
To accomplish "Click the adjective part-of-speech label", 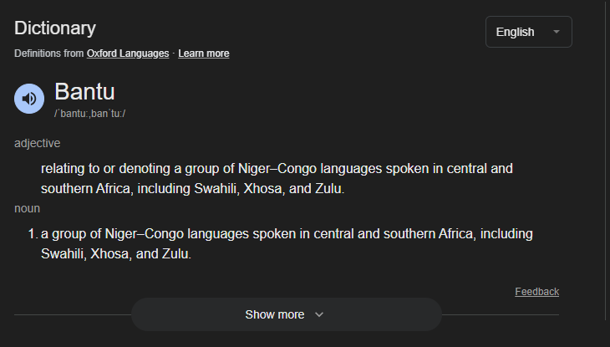I will (37, 143).
